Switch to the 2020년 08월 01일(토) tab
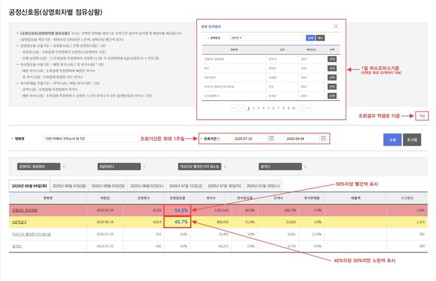 pyautogui.click(x=147, y=186)
